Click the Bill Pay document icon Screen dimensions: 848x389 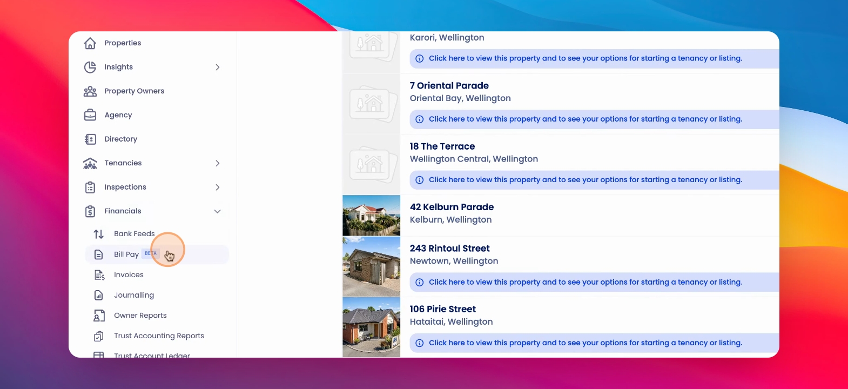[x=98, y=254]
